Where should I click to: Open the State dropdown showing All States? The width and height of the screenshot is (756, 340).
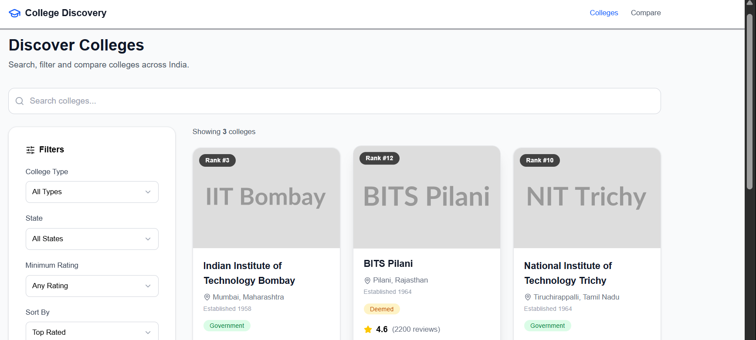pos(92,239)
